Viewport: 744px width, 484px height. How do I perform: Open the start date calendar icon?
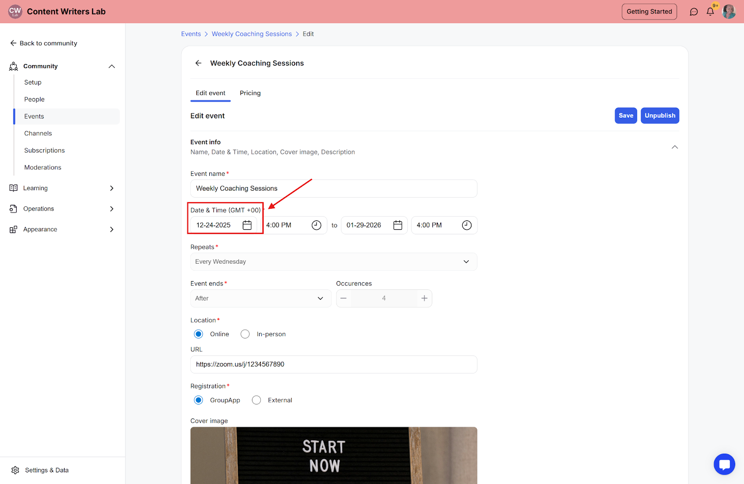[247, 225]
